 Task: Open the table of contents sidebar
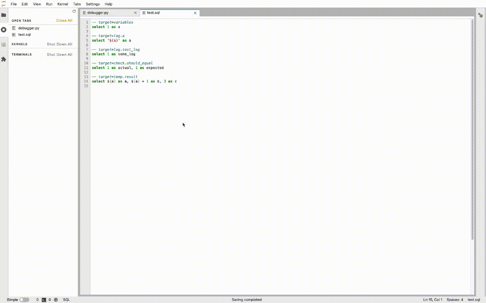4,44
